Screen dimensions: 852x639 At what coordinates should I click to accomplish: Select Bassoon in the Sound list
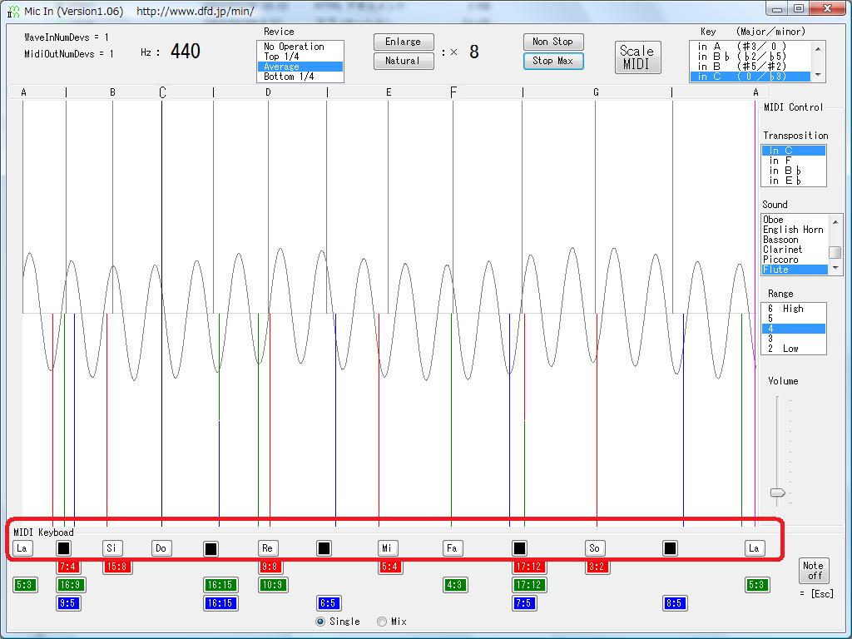pos(795,240)
